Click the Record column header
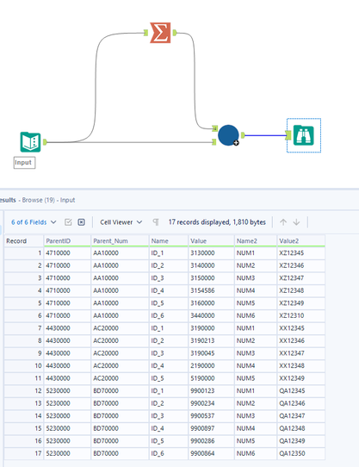Viewport: 359px width, 467px height. (24, 241)
